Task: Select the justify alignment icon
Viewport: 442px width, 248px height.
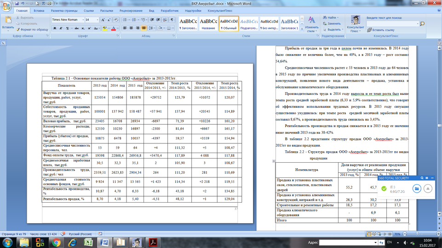Action: click(x=144, y=28)
